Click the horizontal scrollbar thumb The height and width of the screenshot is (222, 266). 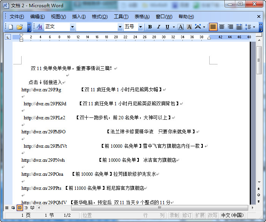pos(160,208)
